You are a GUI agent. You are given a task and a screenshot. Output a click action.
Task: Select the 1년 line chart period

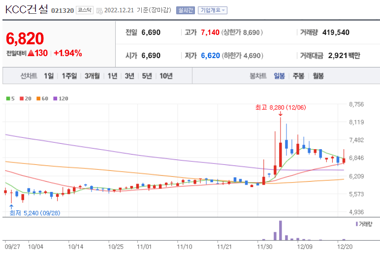[112, 76]
